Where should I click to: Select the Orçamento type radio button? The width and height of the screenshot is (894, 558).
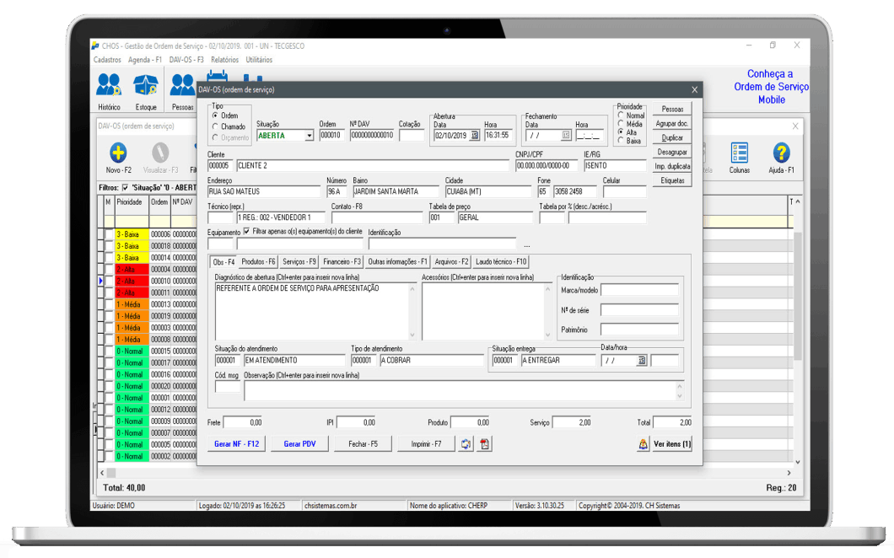tap(215, 137)
